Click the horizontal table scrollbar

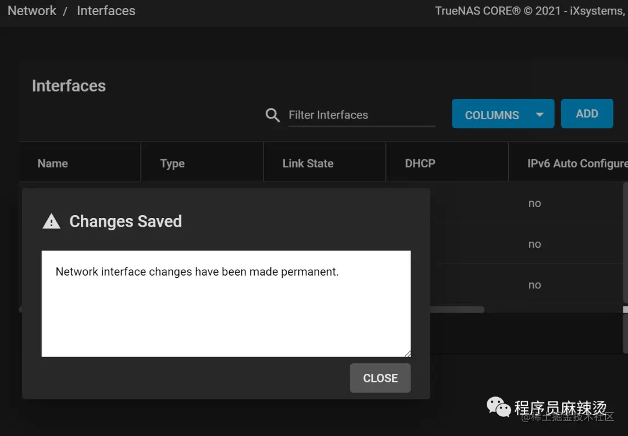coord(456,309)
